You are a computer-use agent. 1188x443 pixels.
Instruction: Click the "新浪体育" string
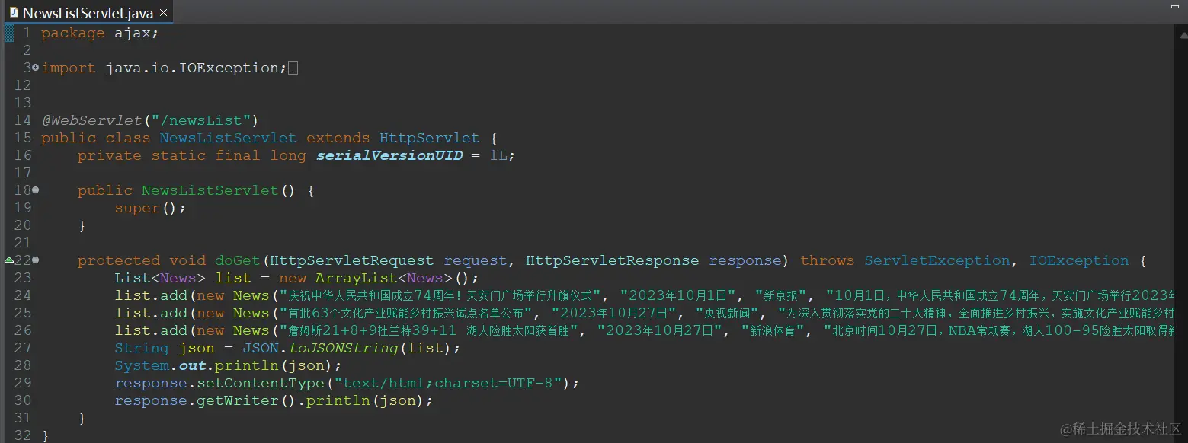(773, 330)
